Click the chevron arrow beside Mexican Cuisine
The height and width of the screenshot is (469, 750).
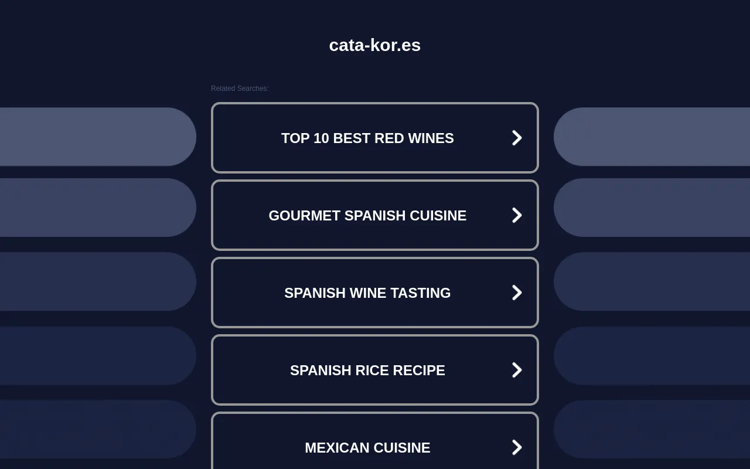[516, 447]
